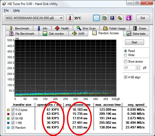The height and width of the screenshot is (136, 155).
Task: Open File Benchmark tab
Action: [22, 33]
